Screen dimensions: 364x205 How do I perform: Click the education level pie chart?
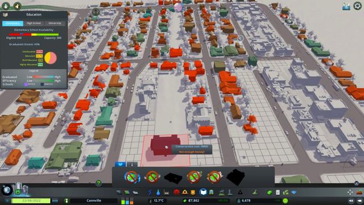pyautogui.click(x=51, y=58)
